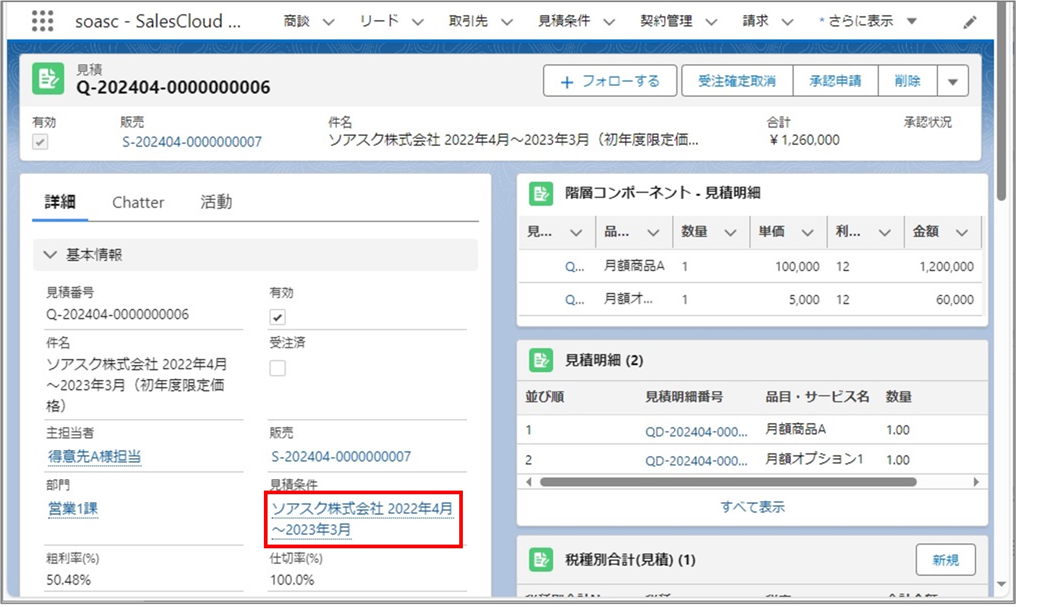
Task: Open the 商談 navigation tab
Action: [297, 21]
